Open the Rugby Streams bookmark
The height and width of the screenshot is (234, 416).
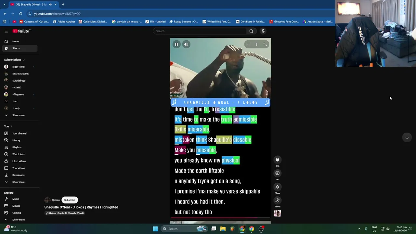pos(184,22)
